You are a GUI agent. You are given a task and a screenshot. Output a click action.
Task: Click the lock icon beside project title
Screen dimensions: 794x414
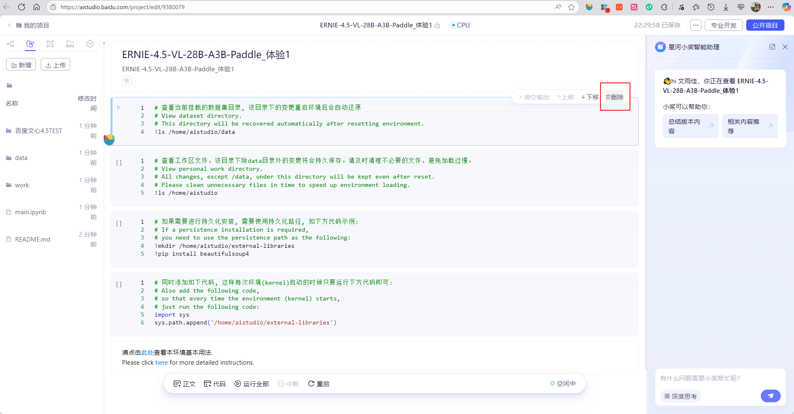(437, 25)
